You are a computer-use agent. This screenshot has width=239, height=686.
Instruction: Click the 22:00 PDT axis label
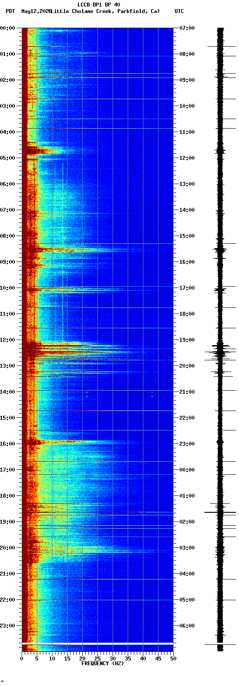[x=8, y=600]
